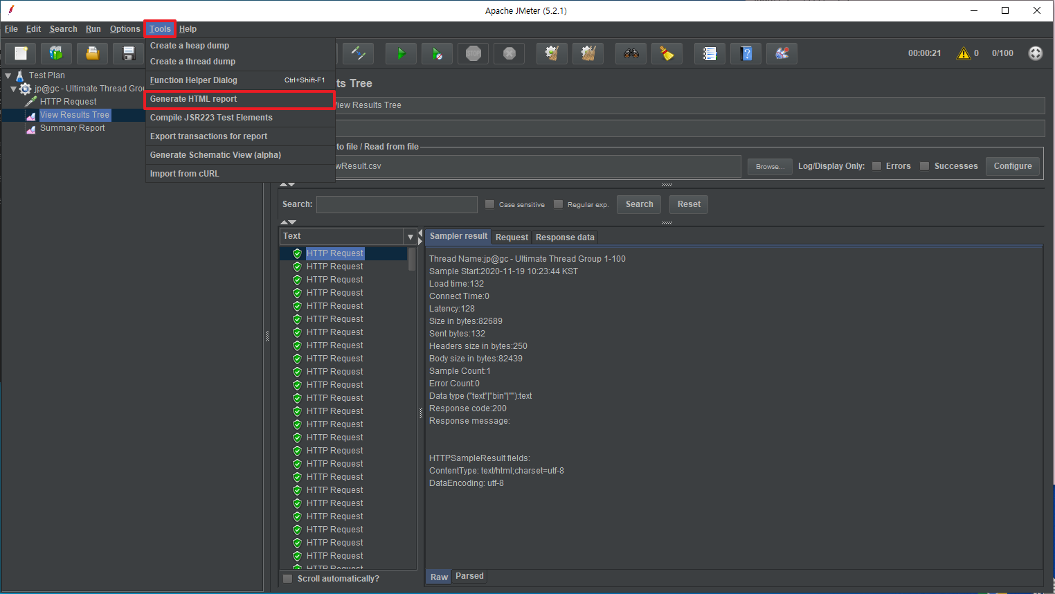Screen dimensions: 1055x594
Task: Click the filename field with wResult.csv
Action: coord(538,166)
